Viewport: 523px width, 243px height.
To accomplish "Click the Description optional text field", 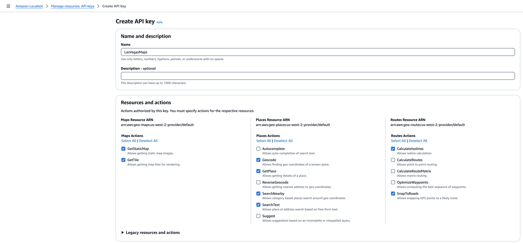I will [317, 76].
